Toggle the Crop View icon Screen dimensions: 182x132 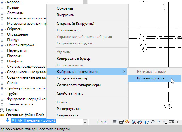tap(140, 122)
